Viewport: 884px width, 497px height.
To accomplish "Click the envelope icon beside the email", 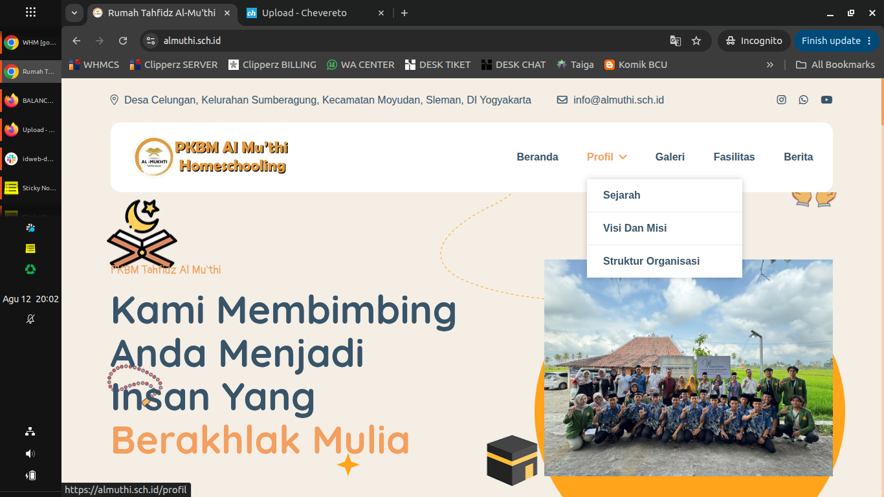I will tap(562, 100).
